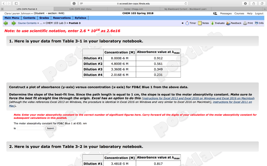Open the Notes sticky-note tool
This screenshot has width=267, height=166.
click(199, 23)
